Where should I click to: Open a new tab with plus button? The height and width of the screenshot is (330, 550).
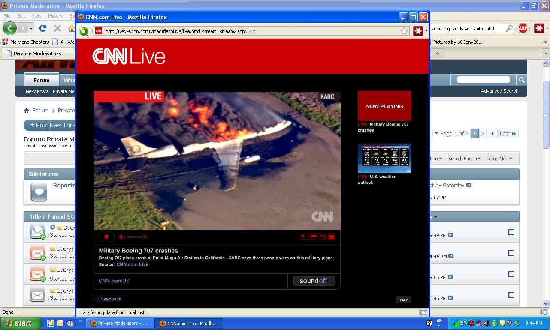click(437, 54)
